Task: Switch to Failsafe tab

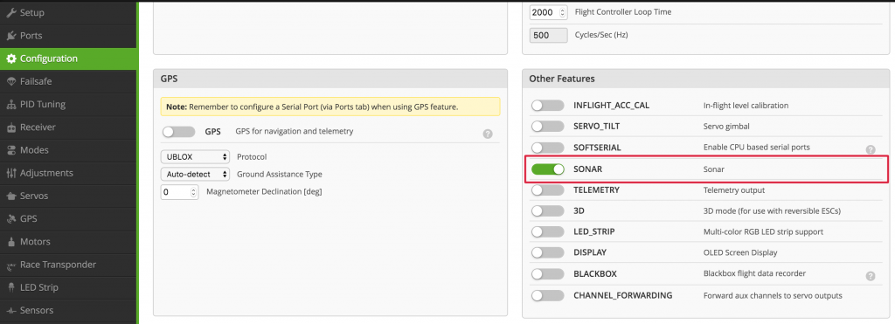Action: [68, 81]
